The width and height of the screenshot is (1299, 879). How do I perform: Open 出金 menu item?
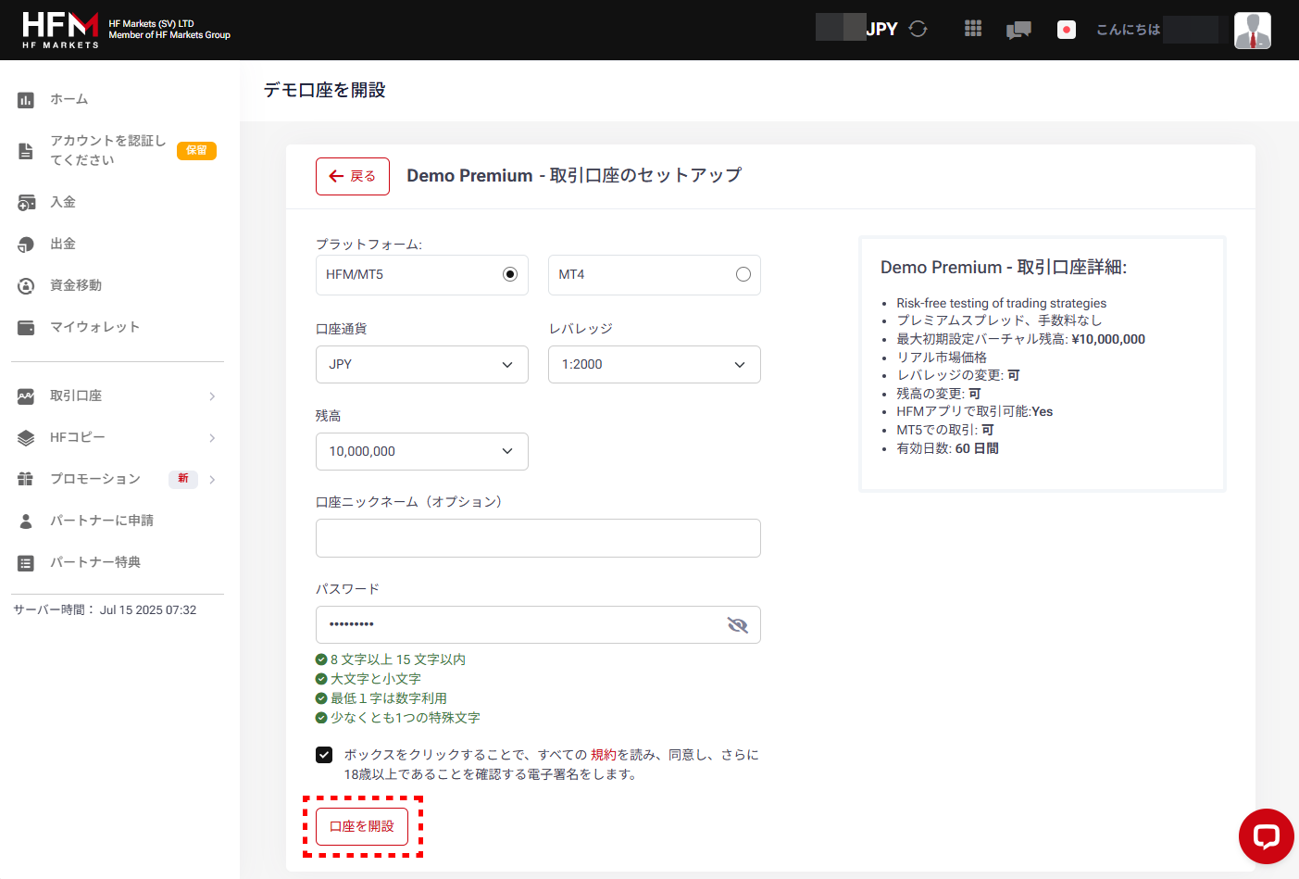pyautogui.click(x=63, y=244)
